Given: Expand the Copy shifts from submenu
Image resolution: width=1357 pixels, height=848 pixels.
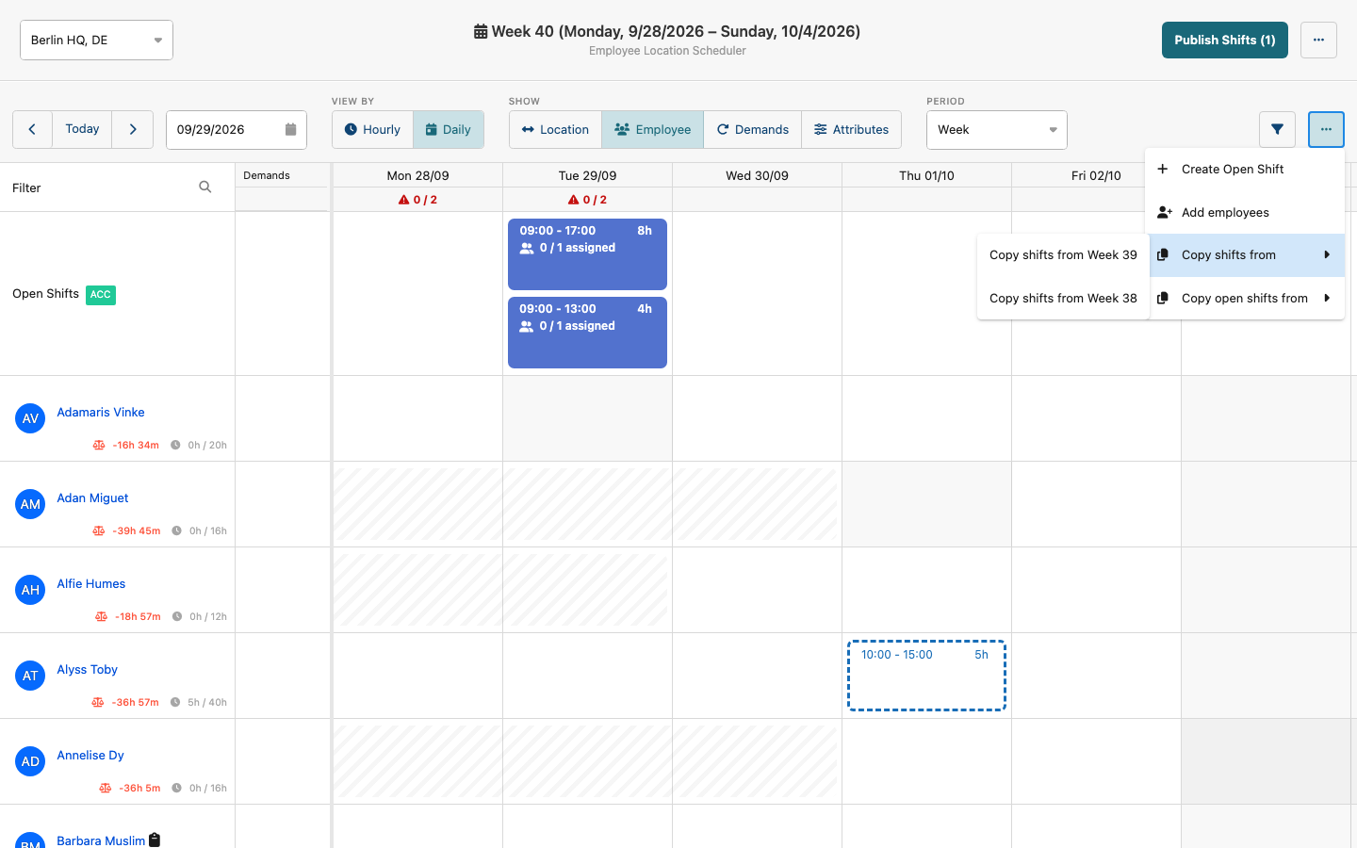Looking at the screenshot, I should tap(1245, 254).
